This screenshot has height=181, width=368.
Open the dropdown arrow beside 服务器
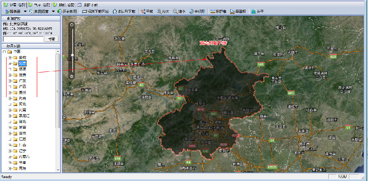click(25, 11)
